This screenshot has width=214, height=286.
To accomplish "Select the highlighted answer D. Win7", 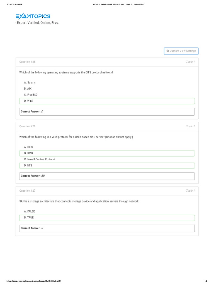I will [107, 101].
